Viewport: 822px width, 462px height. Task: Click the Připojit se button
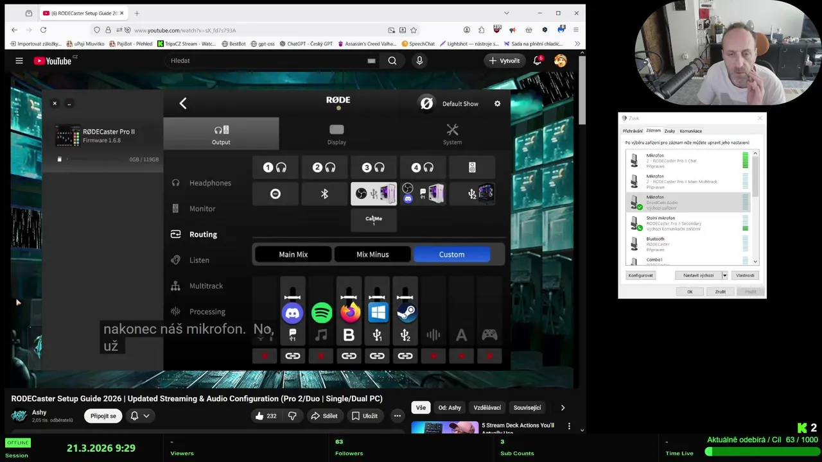tap(103, 416)
